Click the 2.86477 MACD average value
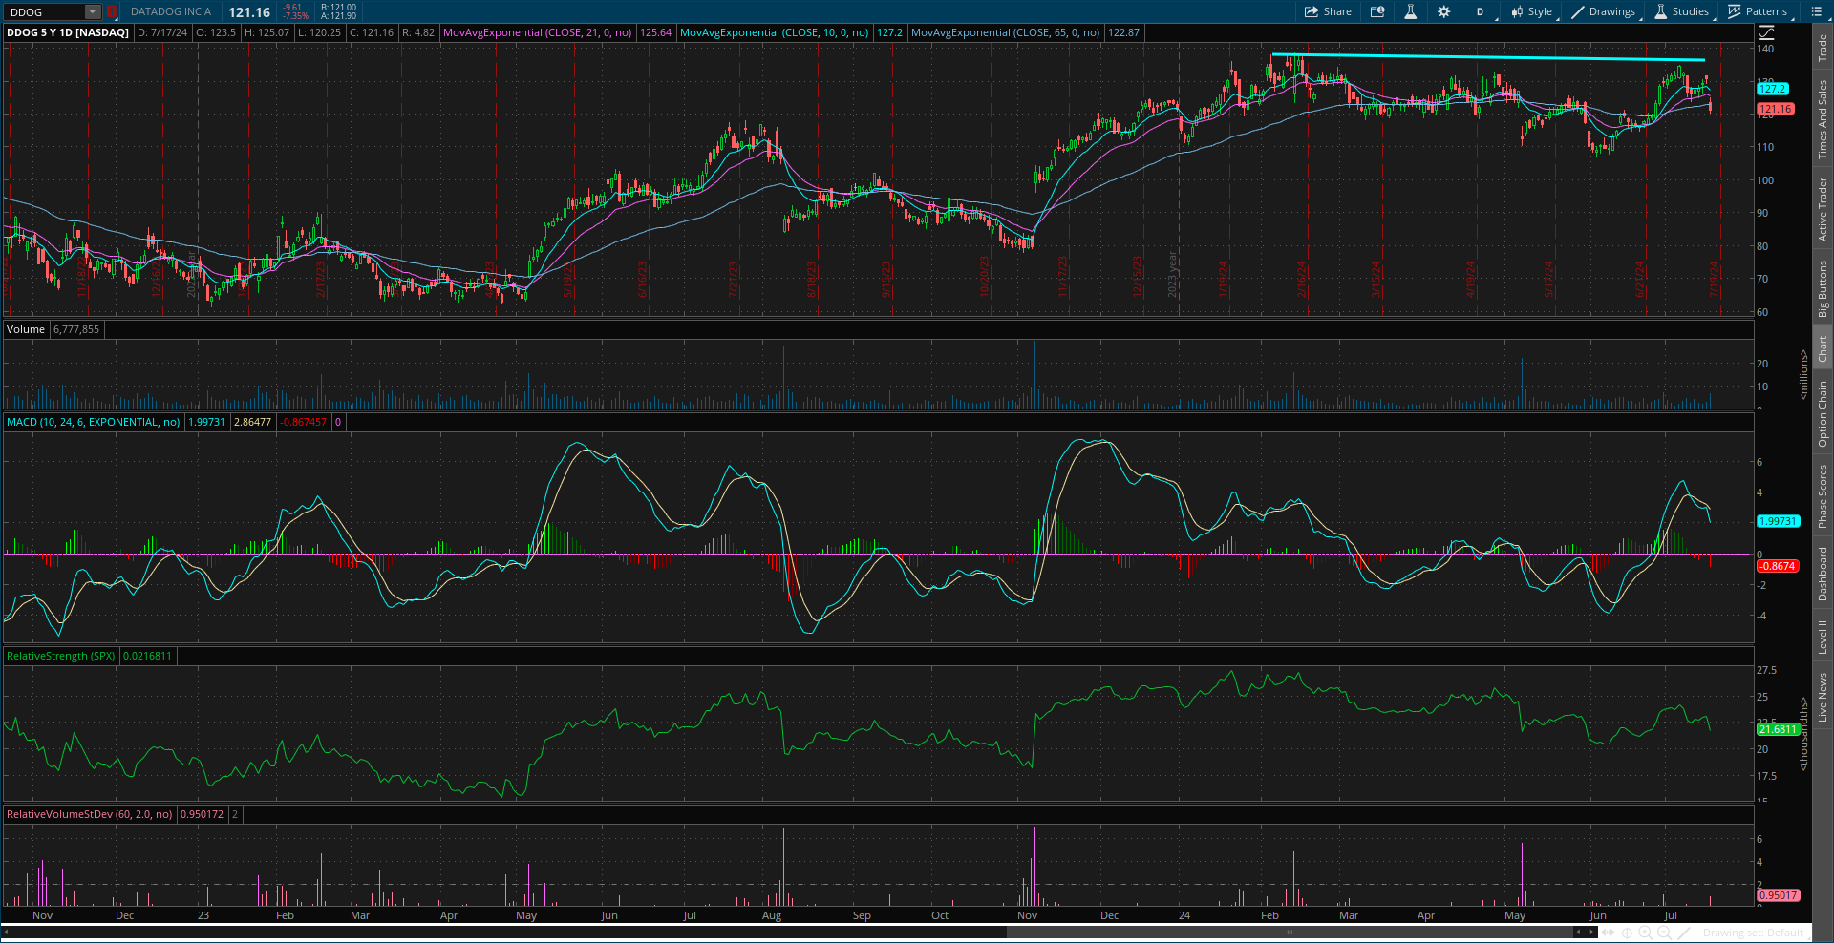Viewport: 1834px width, 943px height. 252,422
